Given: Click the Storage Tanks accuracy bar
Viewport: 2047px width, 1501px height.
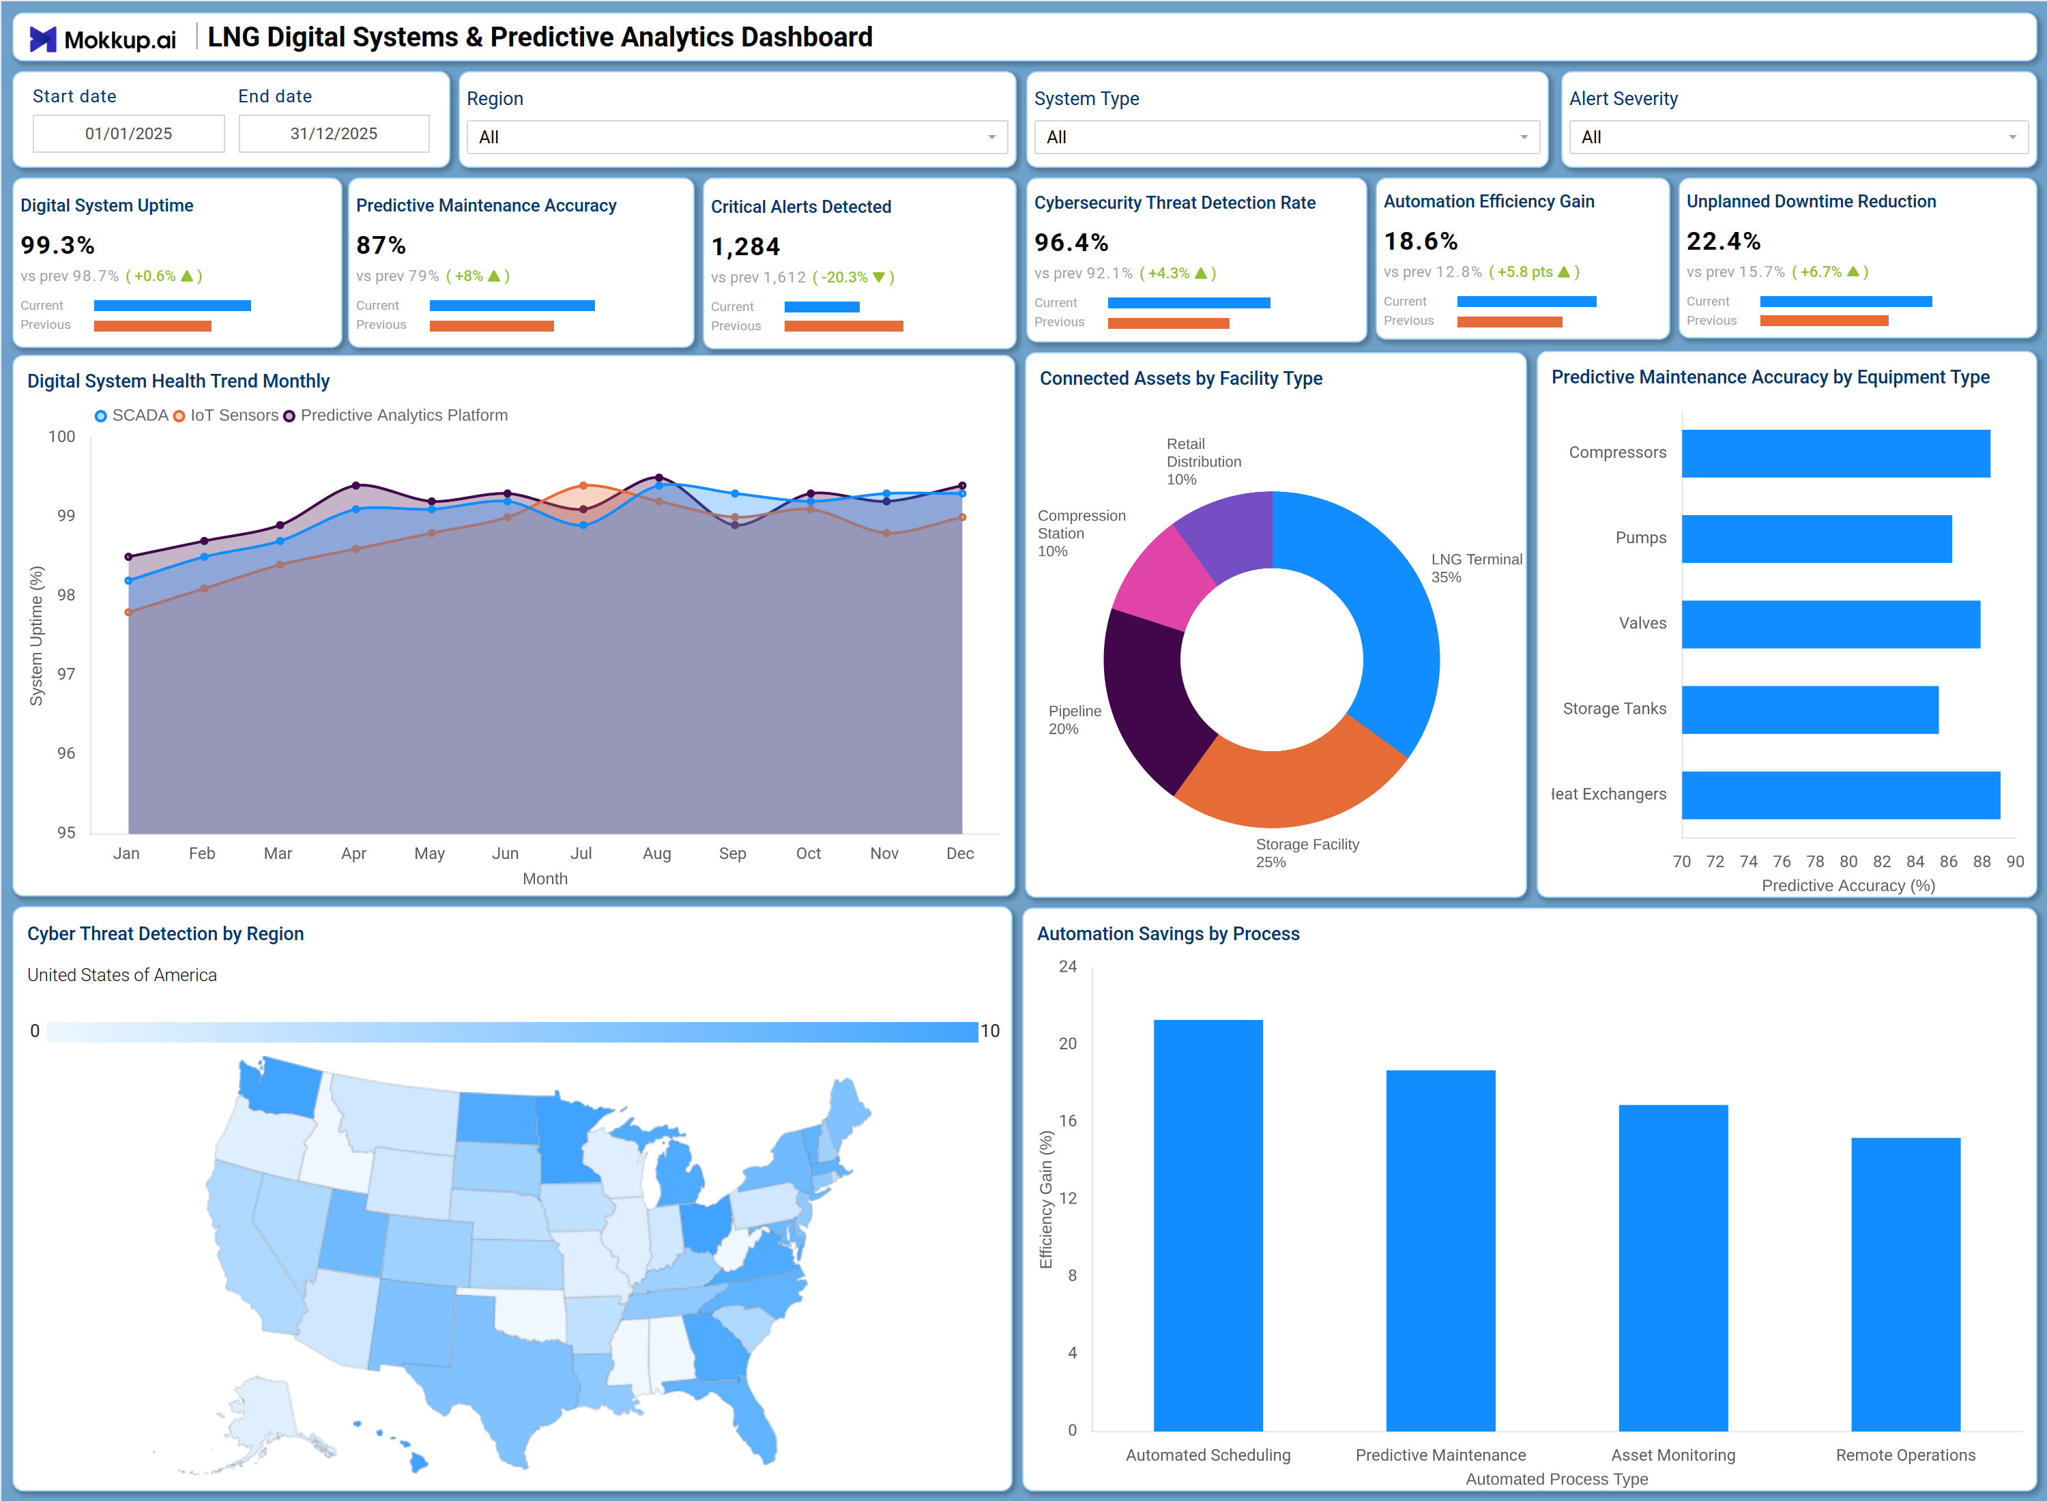Looking at the screenshot, I should (x=1810, y=710).
